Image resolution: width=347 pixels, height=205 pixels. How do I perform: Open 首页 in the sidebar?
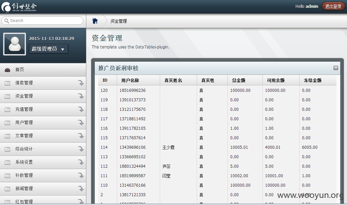tap(43, 70)
